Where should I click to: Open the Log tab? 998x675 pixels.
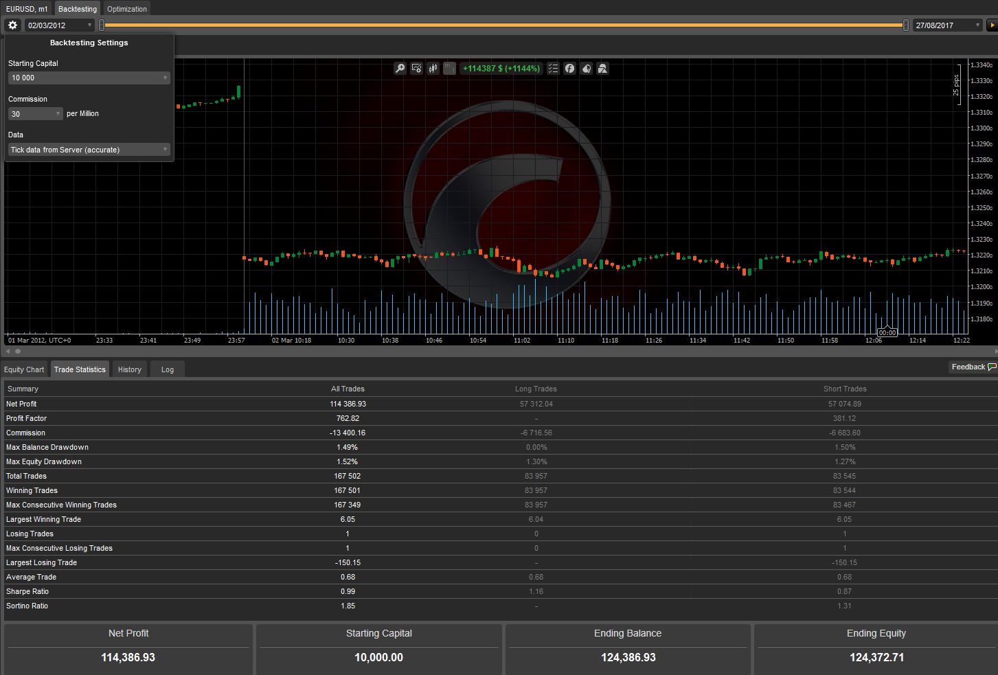(x=168, y=369)
